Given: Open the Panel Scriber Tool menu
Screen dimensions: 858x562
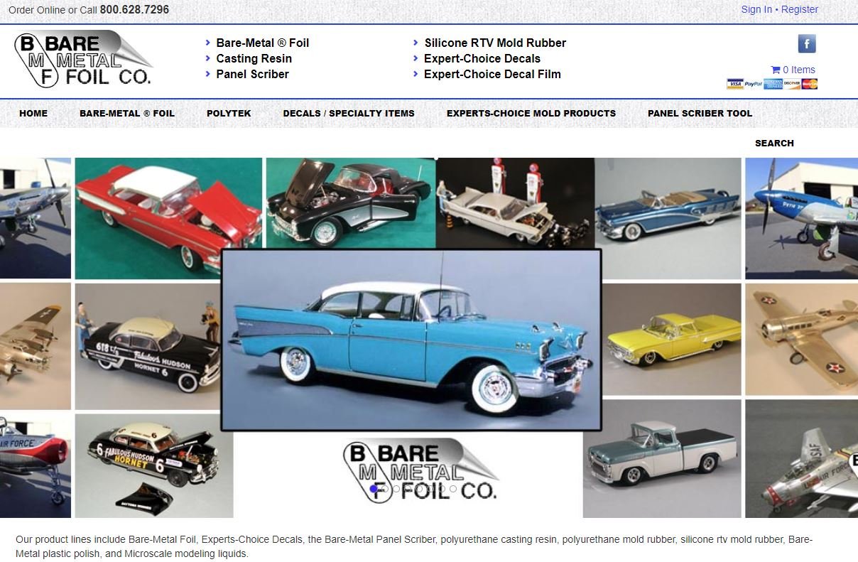Looking at the screenshot, I should click(x=700, y=113).
